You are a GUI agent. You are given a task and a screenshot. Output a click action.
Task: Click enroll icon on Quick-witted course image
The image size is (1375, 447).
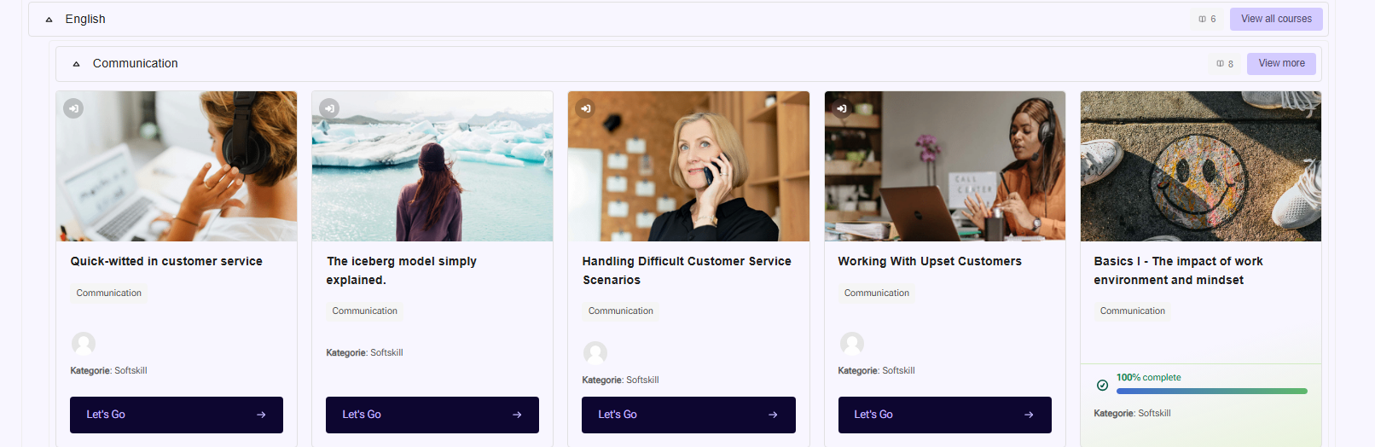73,108
